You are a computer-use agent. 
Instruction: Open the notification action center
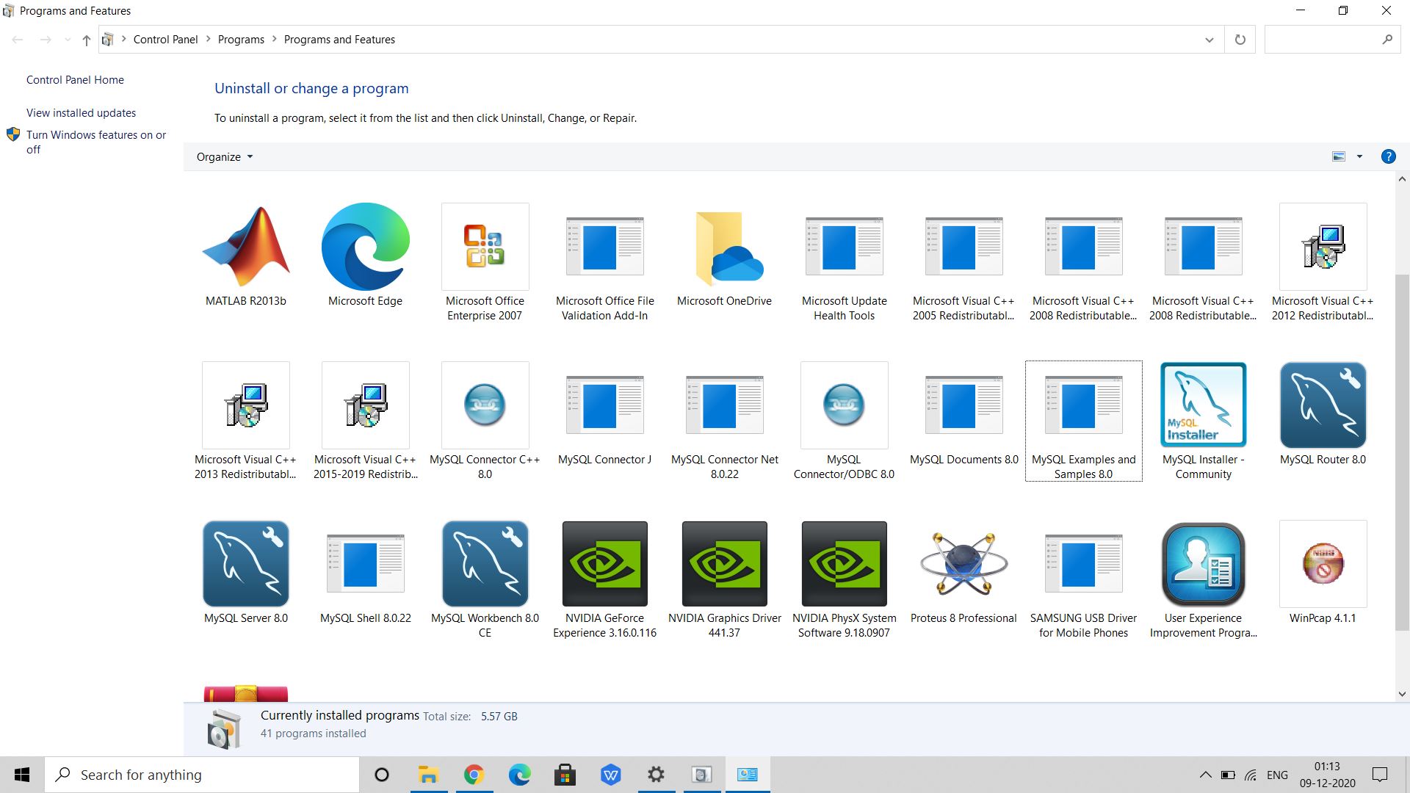[x=1380, y=775]
